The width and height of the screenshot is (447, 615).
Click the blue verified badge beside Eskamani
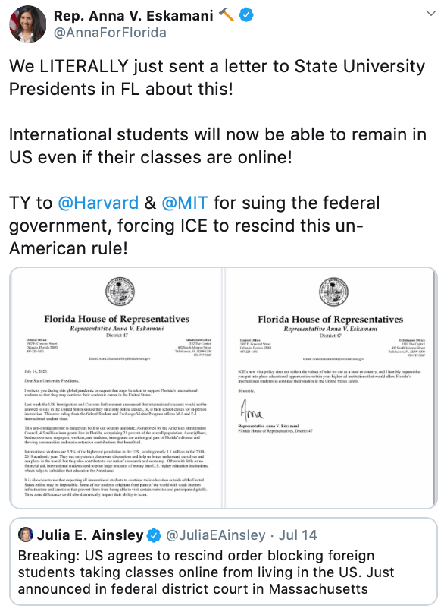246,15
